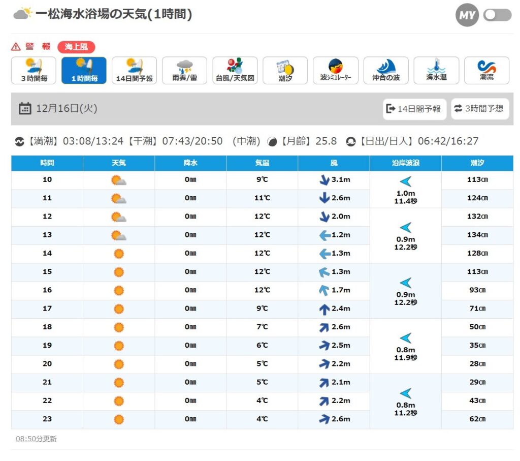Image resolution: width=520 pixels, height=461 pixels.
Task: Click the 潮汐 column header in table
Action: [477, 163]
